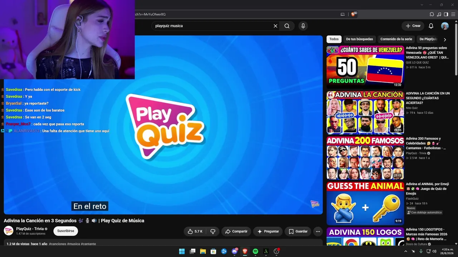Like the video with thumbs-up 5.7 K

(x=195, y=231)
